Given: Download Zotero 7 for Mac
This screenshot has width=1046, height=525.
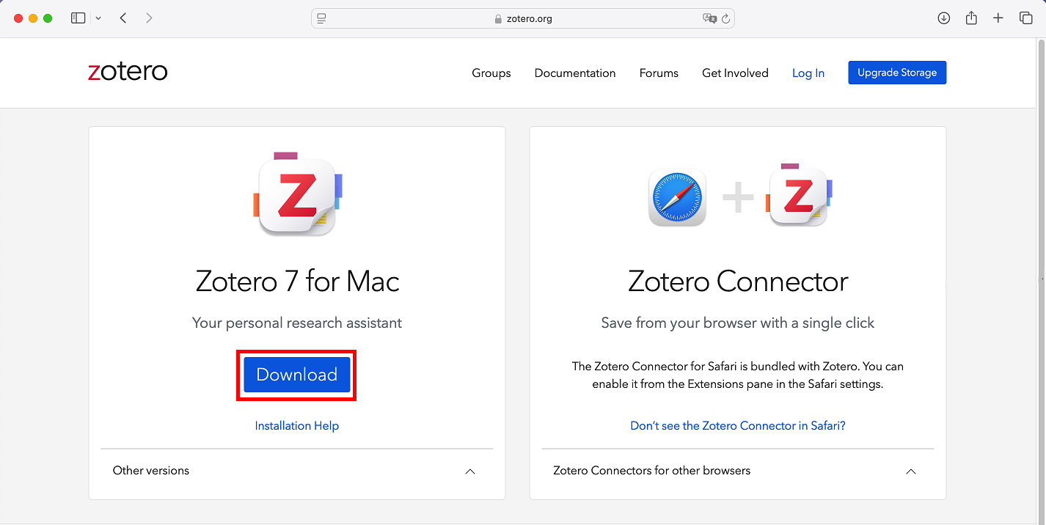Looking at the screenshot, I should pos(296,375).
